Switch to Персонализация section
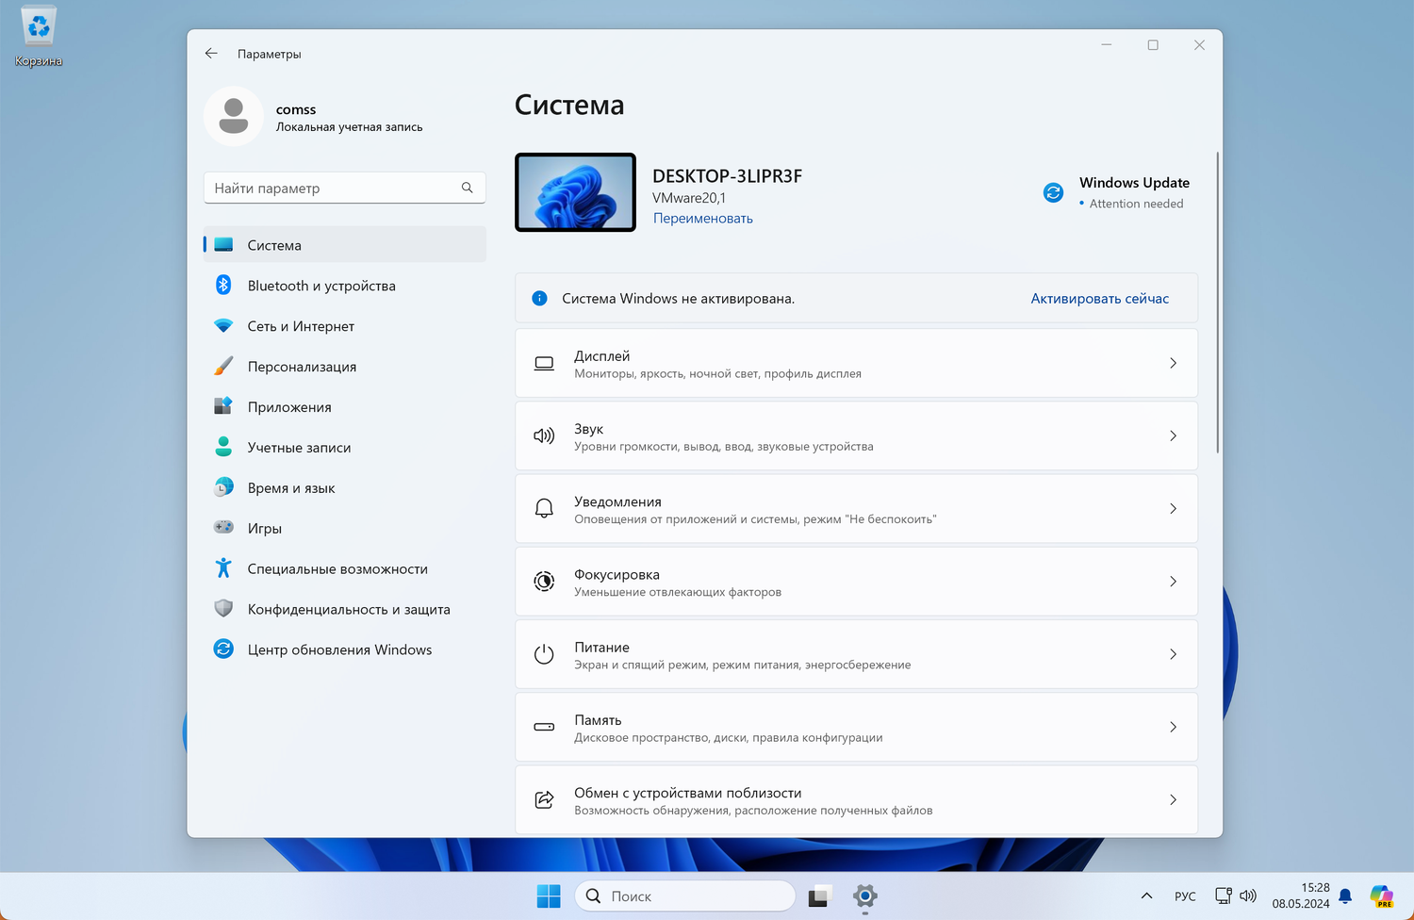1414x920 pixels. (302, 367)
